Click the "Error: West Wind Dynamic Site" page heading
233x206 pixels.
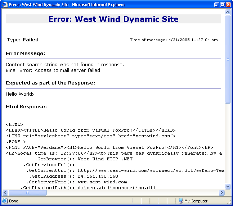point(113,19)
